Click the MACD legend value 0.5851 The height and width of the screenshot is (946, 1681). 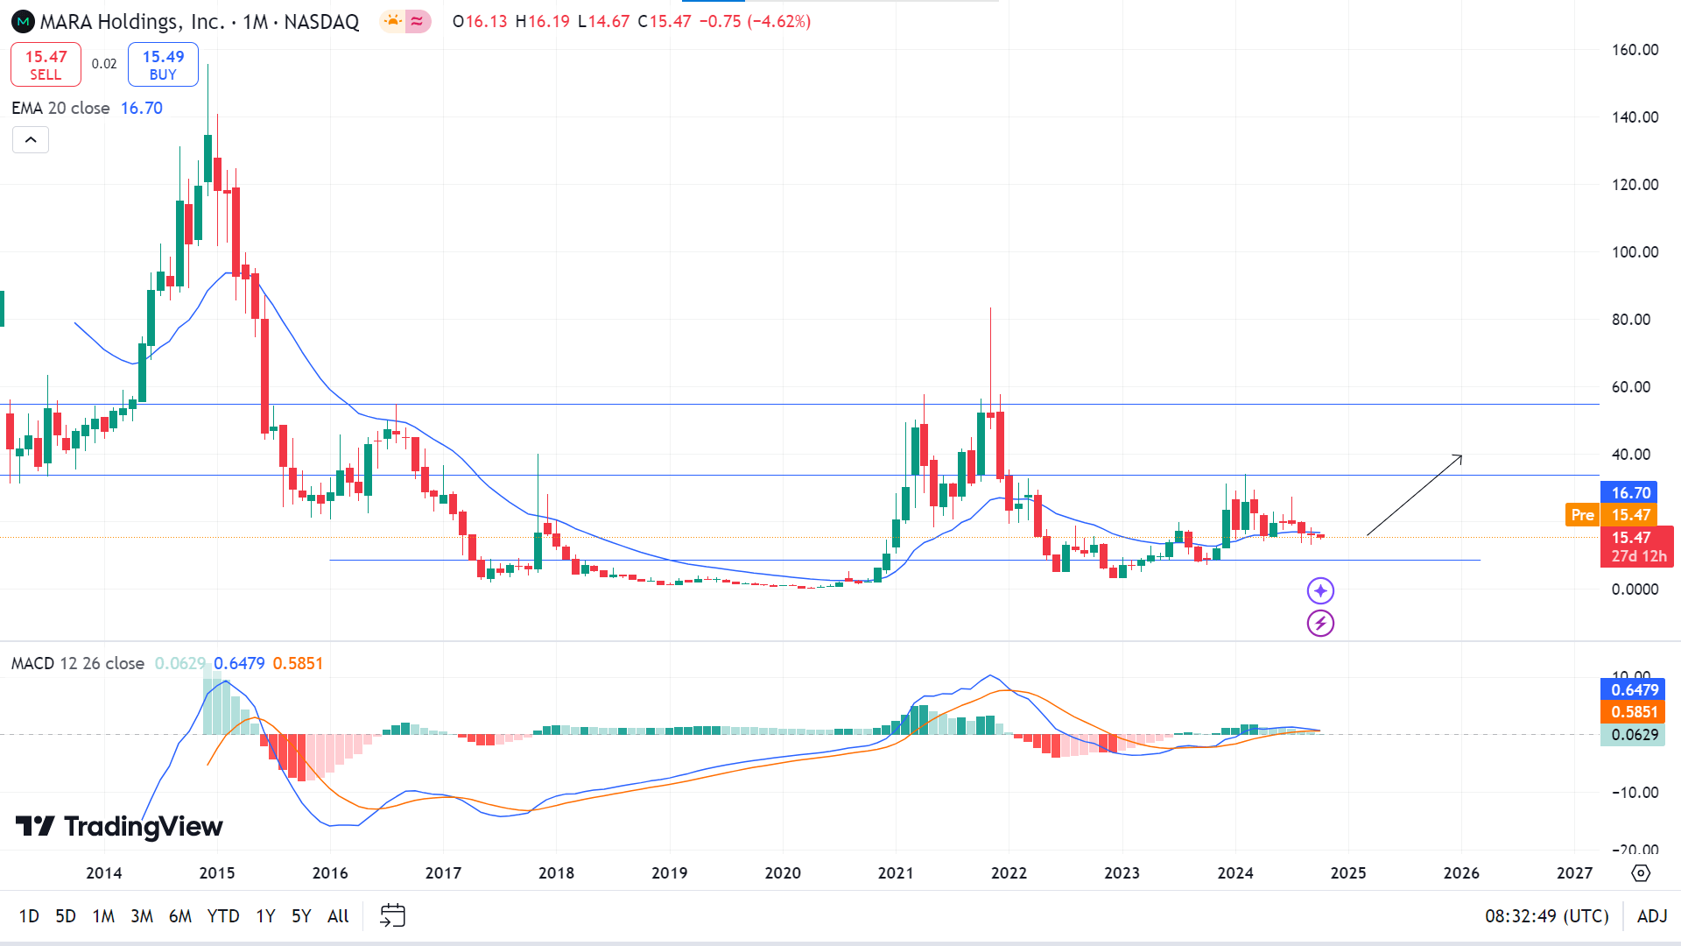(x=298, y=663)
